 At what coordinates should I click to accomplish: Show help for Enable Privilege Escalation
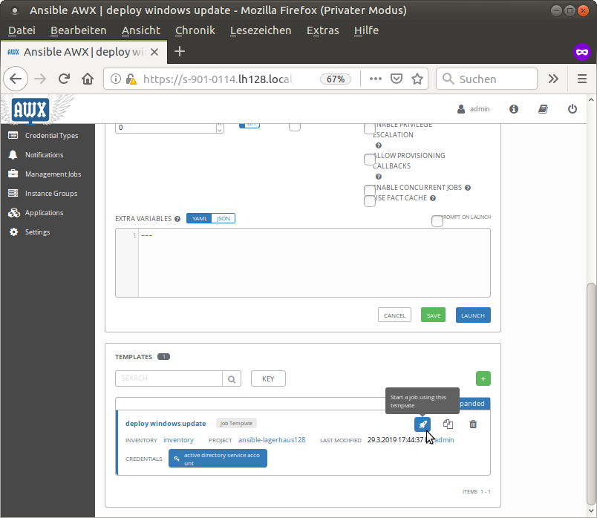point(379,145)
